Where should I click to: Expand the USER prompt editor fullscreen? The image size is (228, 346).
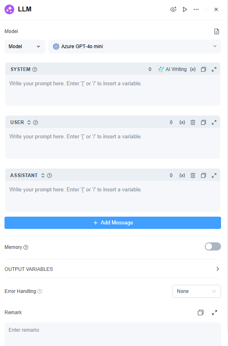(x=214, y=122)
